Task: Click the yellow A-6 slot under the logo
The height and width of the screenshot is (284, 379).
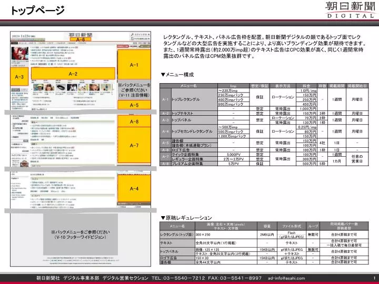Action: click(80, 39)
